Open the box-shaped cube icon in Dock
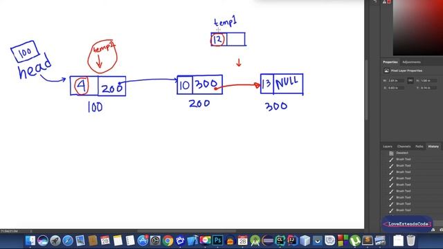 point(305,241)
